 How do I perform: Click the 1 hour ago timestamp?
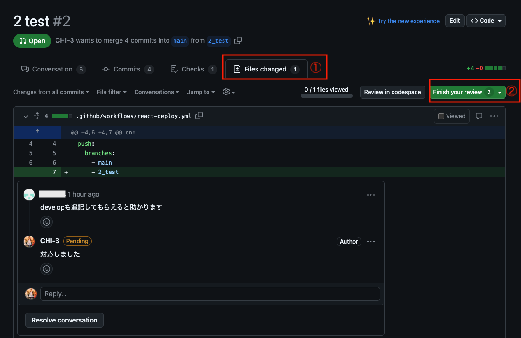pos(83,194)
